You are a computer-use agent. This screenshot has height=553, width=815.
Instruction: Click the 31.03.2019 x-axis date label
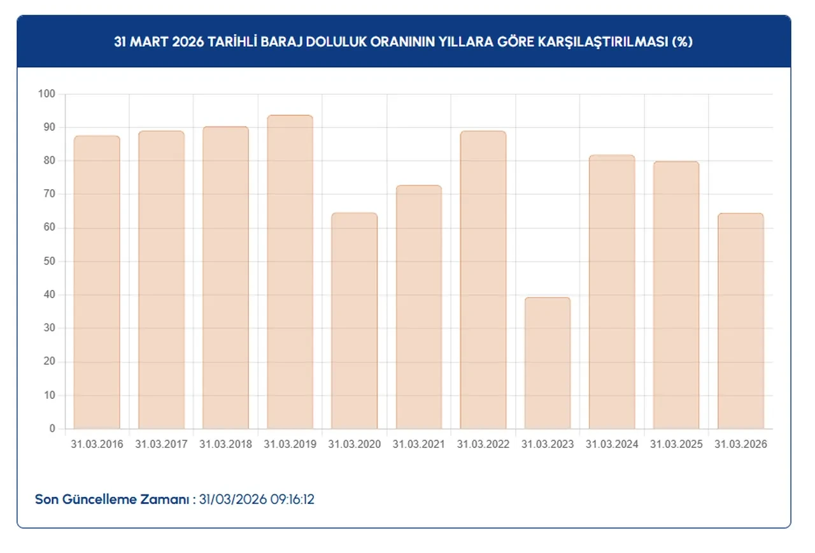pos(290,444)
